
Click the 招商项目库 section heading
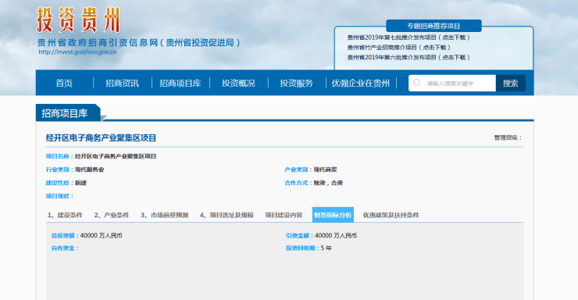click(x=65, y=113)
